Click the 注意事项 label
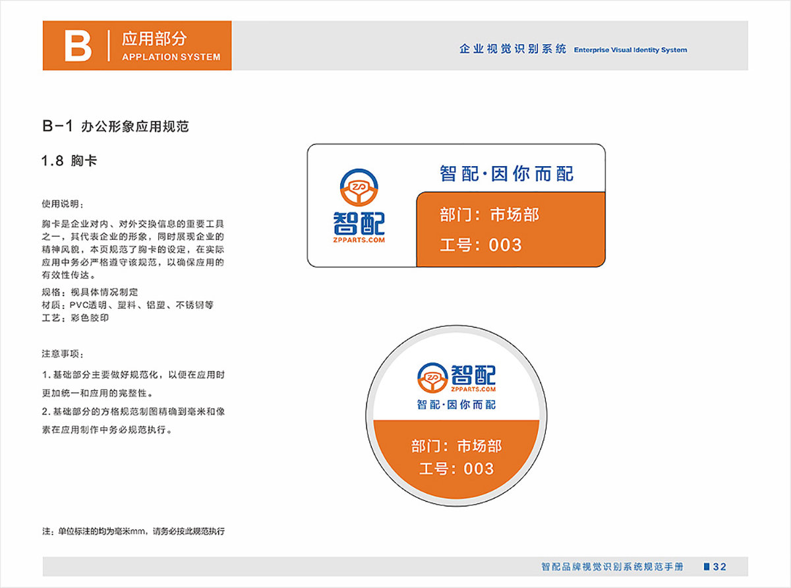The height and width of the screenshot is (588, 791). pyautogui.click(x=63, y=354)
